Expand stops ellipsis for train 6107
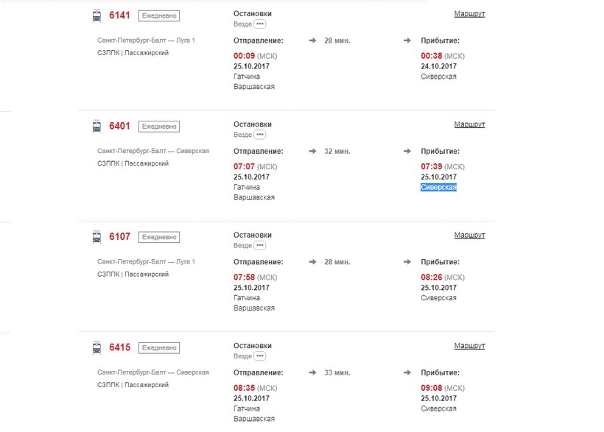 (x=260, y=246)
